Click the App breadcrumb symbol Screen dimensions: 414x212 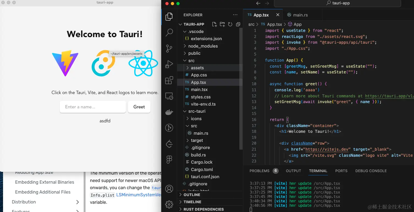295,24
